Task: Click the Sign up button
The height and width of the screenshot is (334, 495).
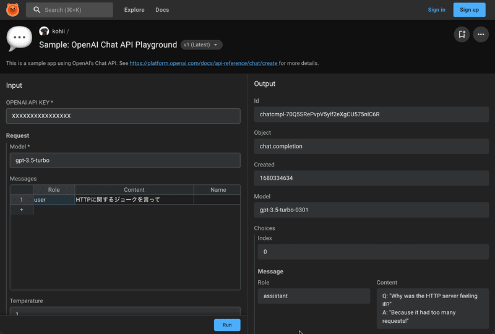Action: coord(469,10)
